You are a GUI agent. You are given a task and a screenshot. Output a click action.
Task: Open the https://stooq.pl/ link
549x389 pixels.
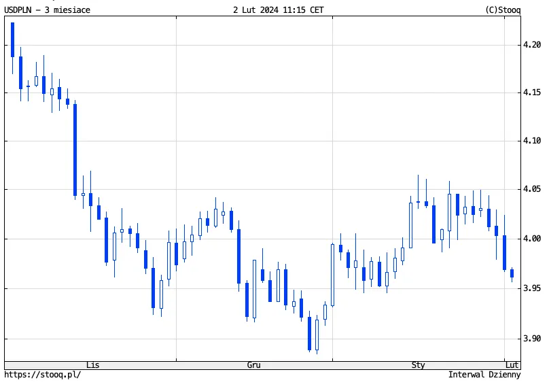(x=42, y=375)
